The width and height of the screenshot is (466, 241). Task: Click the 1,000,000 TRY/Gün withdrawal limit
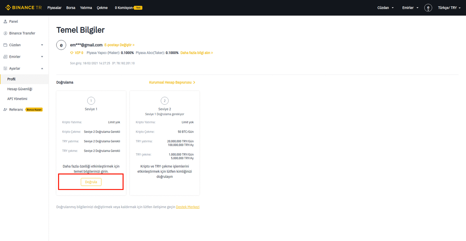pos(181,154)
